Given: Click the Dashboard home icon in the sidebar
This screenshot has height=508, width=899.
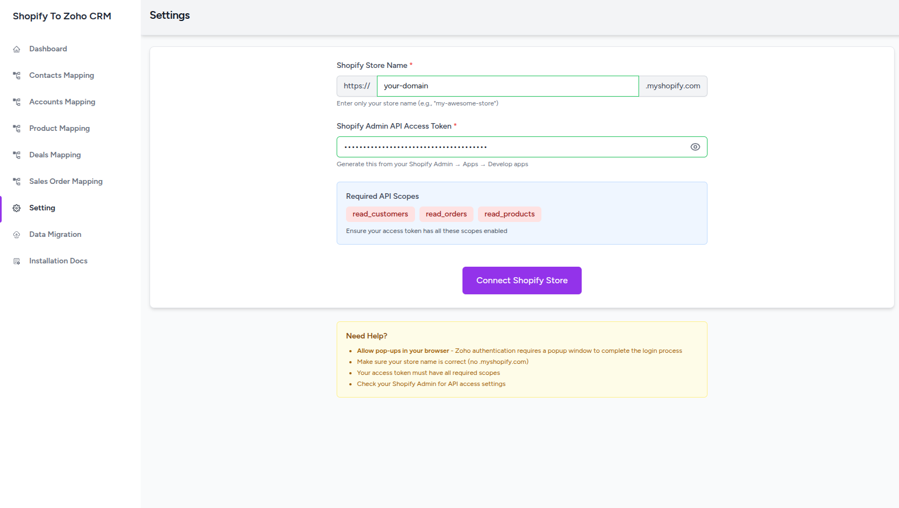Looking at the screenshot, I should (17, 49).
